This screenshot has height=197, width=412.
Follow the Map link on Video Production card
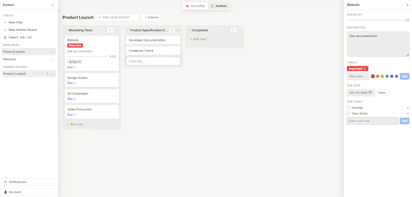[71, 114]
